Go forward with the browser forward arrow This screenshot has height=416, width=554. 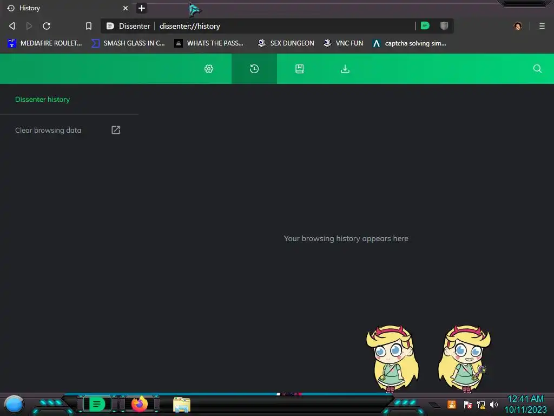coord(29,26)
